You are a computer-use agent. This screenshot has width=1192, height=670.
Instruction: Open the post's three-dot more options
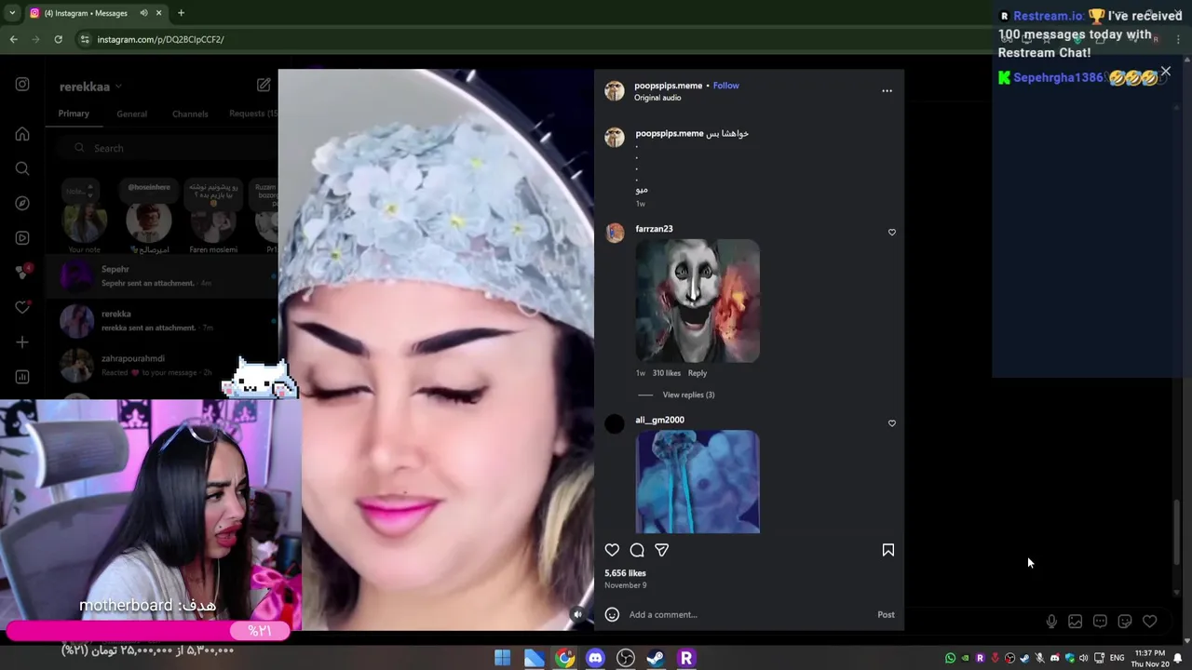tap(887, 91)
